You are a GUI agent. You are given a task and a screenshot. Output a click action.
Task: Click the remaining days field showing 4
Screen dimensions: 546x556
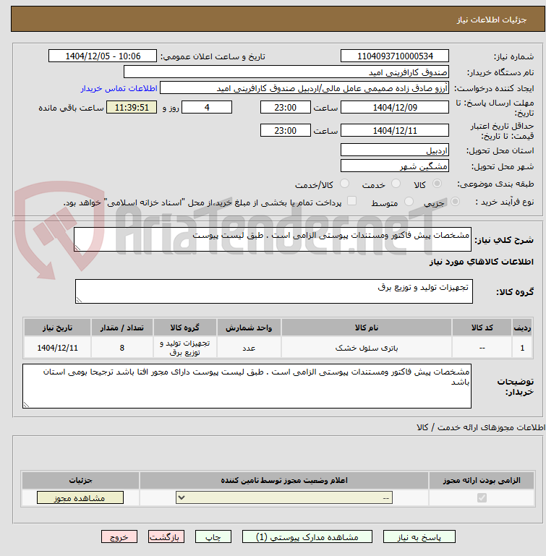point(207,108)
